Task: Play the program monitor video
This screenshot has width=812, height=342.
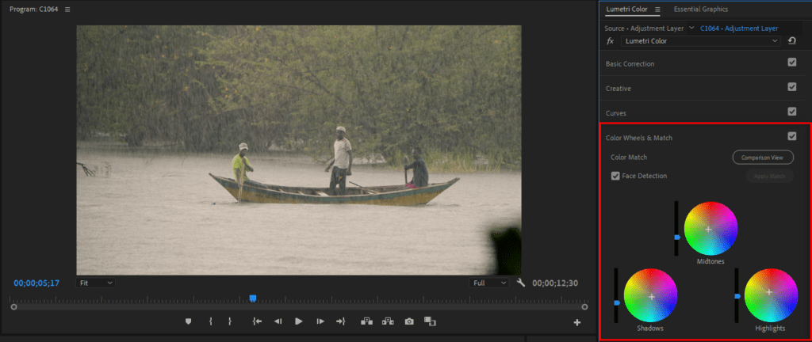Action: click(298, 321)
